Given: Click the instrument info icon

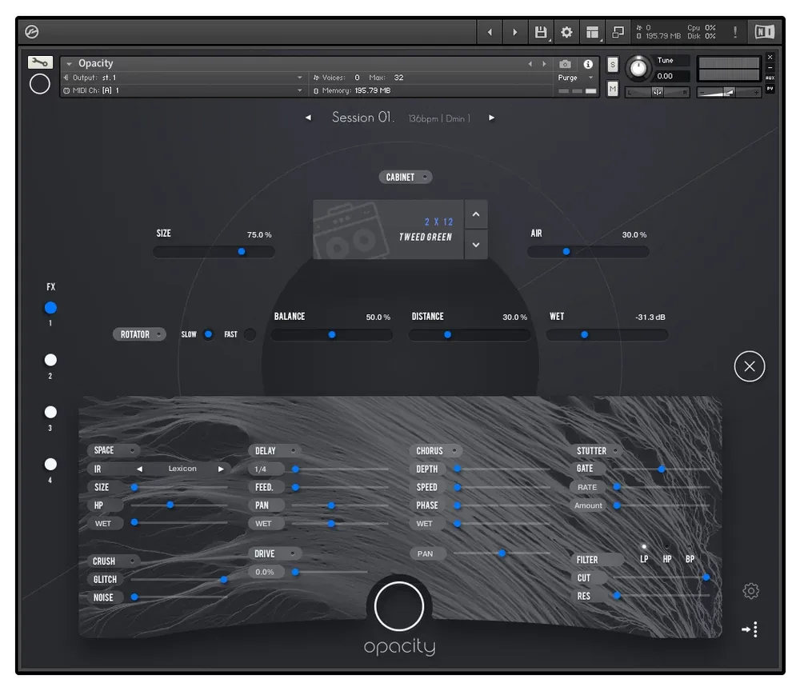Looking at the screenshot, I should 588,64.
